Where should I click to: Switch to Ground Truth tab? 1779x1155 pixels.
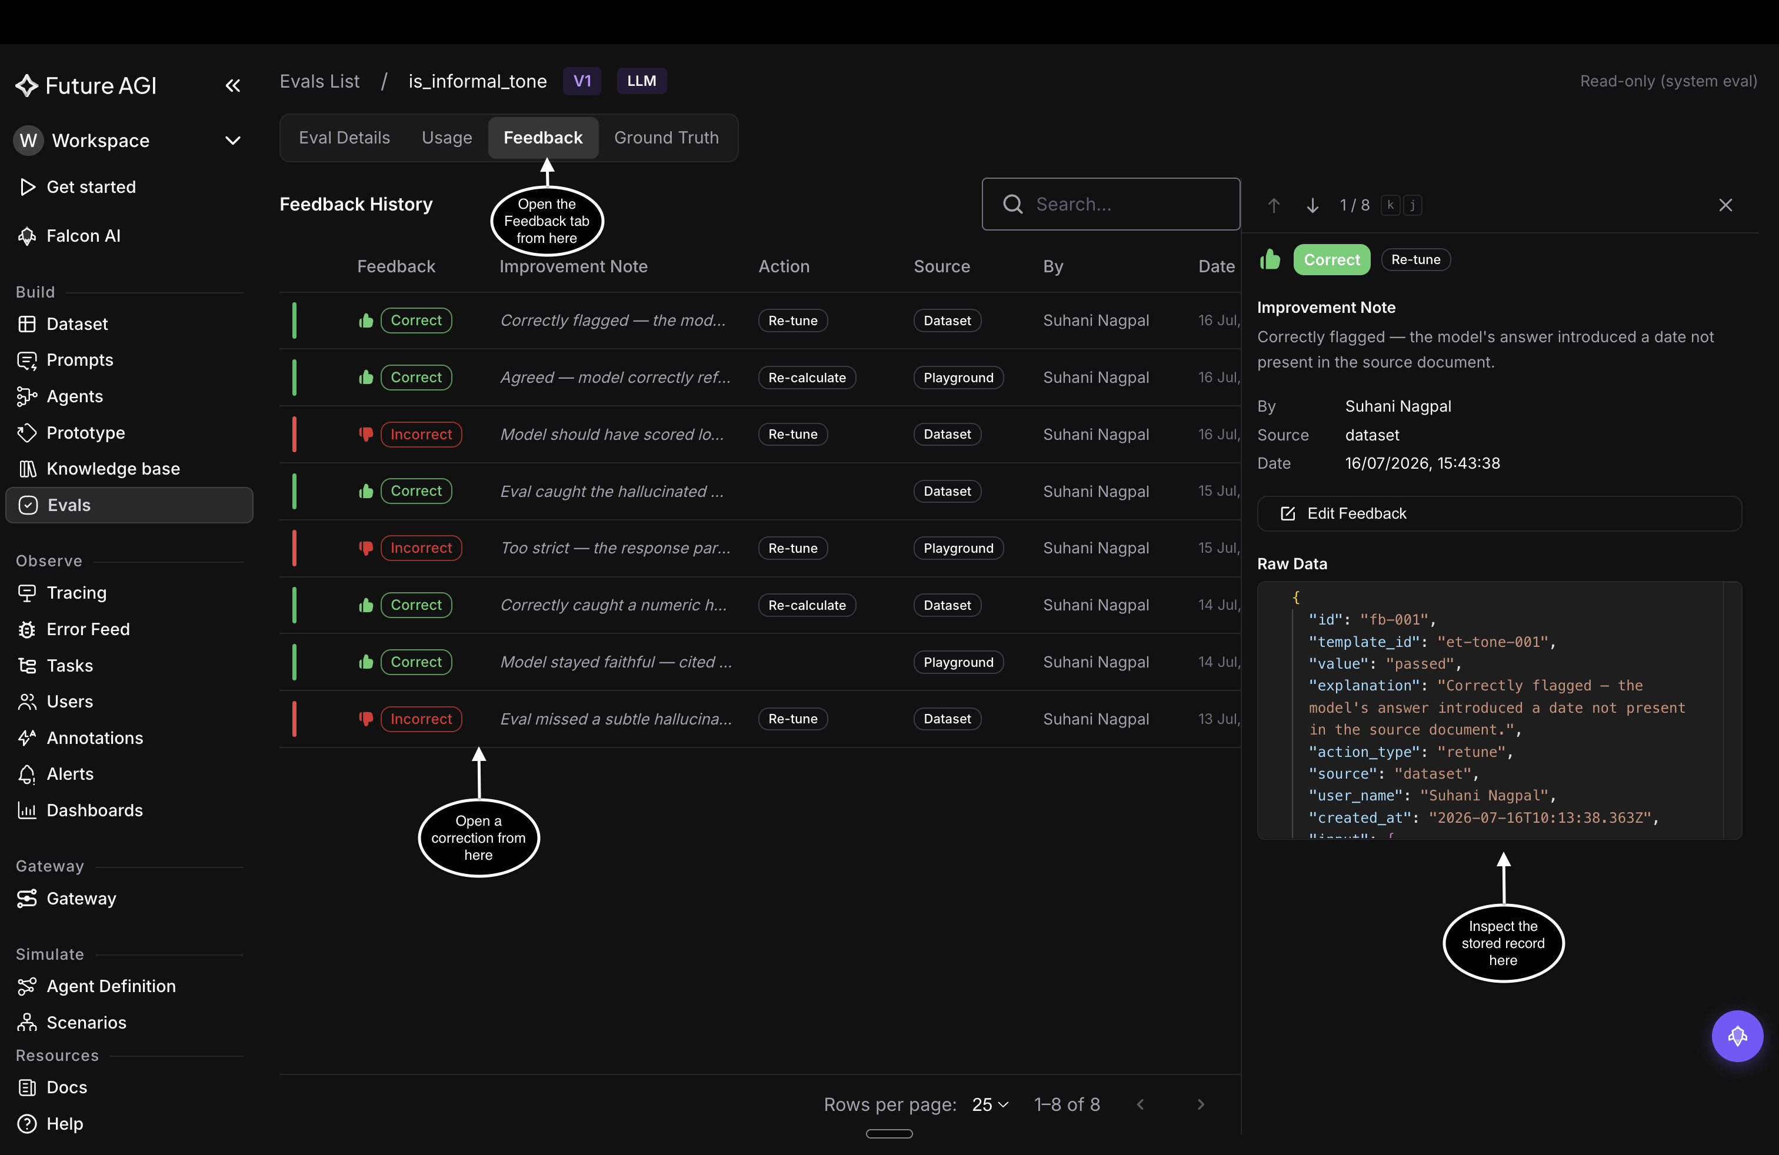(667, 138)
